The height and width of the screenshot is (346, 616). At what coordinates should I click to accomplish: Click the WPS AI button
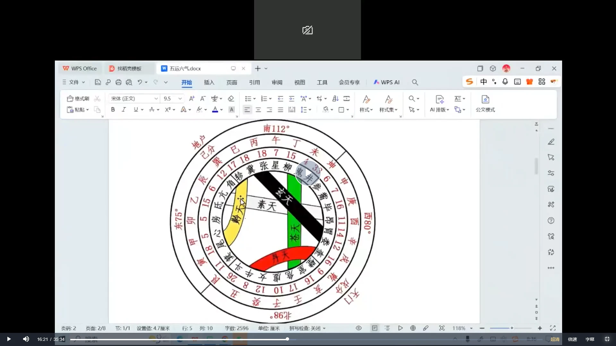point(387,82)
